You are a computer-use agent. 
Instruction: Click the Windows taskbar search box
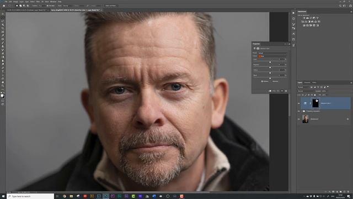tap(30, 196)
